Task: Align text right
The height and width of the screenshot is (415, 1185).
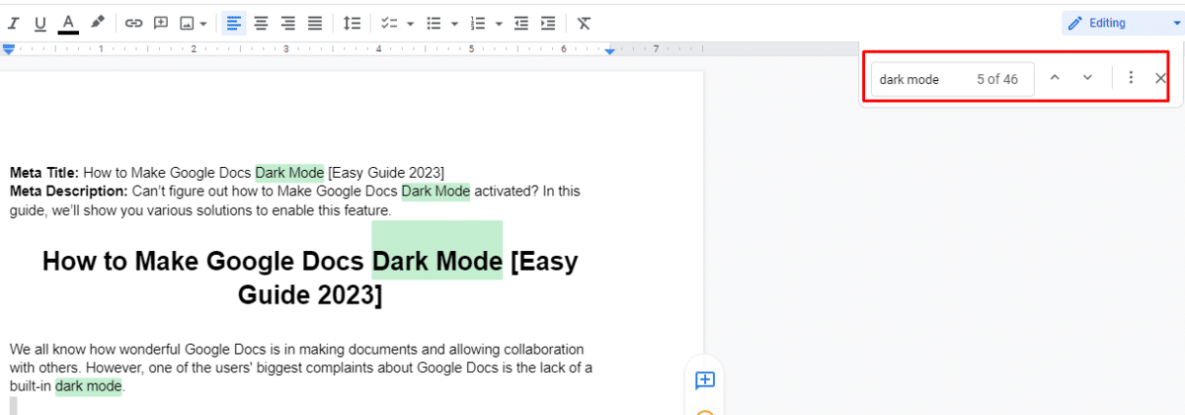Action: point(287,23)
